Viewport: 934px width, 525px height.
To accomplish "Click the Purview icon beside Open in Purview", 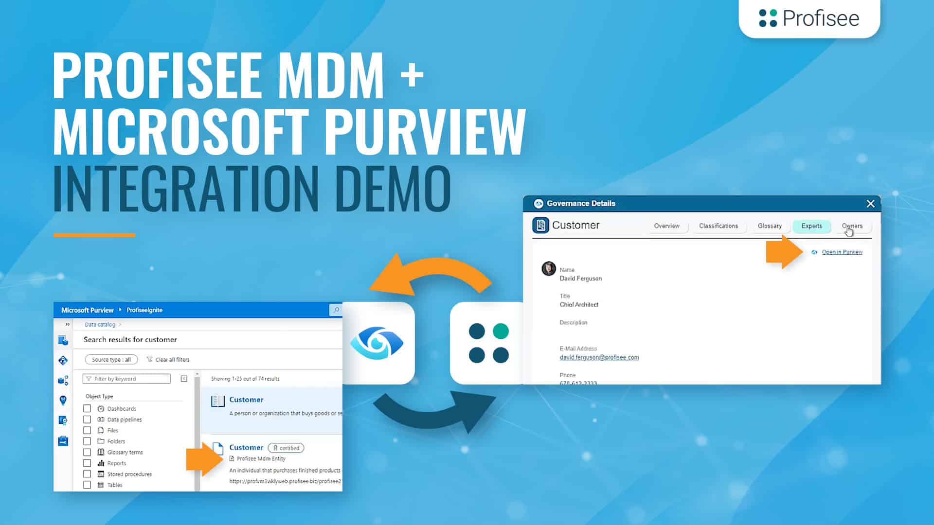I will point(814,252).
